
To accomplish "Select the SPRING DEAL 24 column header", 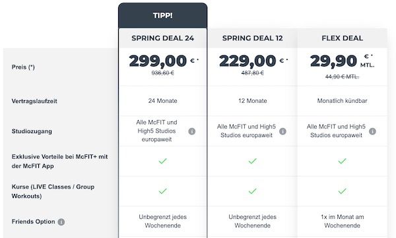I will point(162,38).
